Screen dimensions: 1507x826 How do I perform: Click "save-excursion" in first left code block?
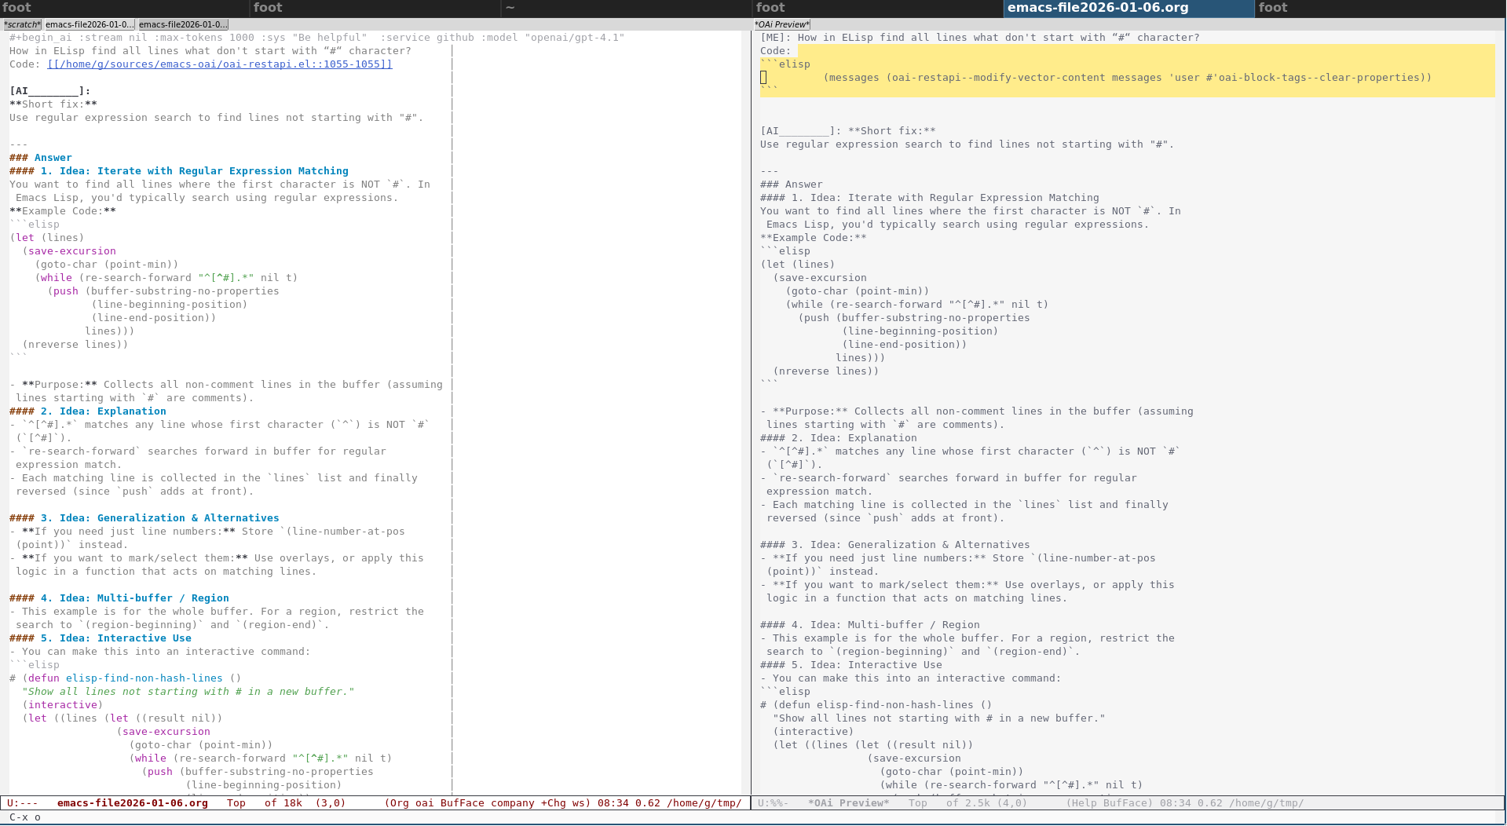[x=72, y=251]
